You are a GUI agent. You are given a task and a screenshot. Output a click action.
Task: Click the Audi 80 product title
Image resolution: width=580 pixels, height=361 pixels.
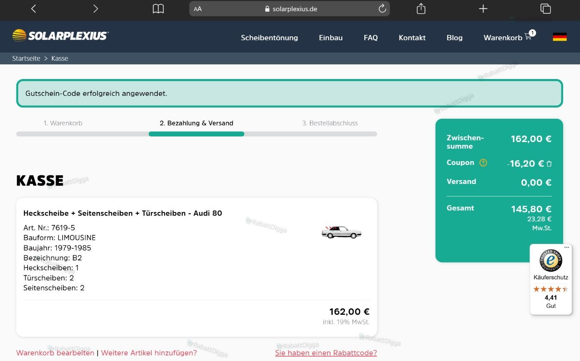(123, 213)
